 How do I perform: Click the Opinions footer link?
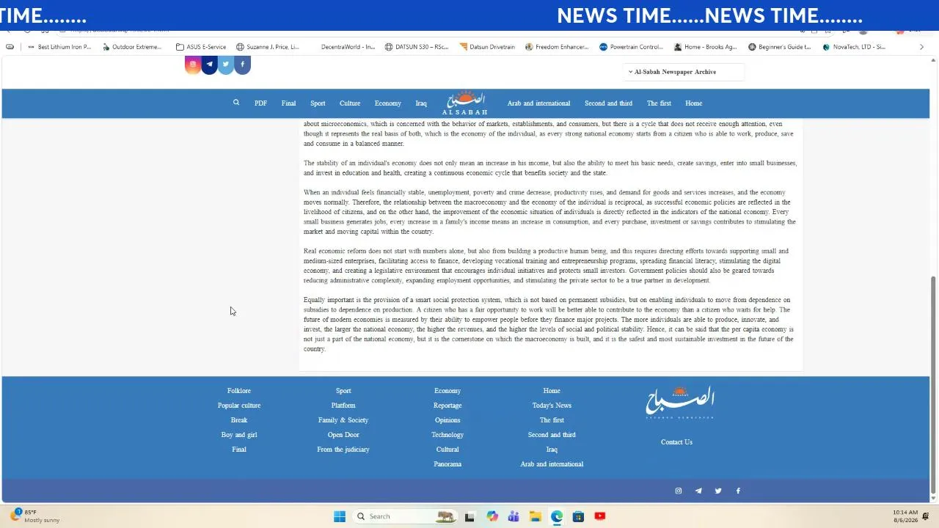tap(447, 420)
